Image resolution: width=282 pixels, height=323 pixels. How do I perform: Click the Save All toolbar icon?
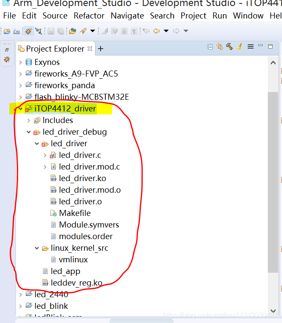click(61, 31)
